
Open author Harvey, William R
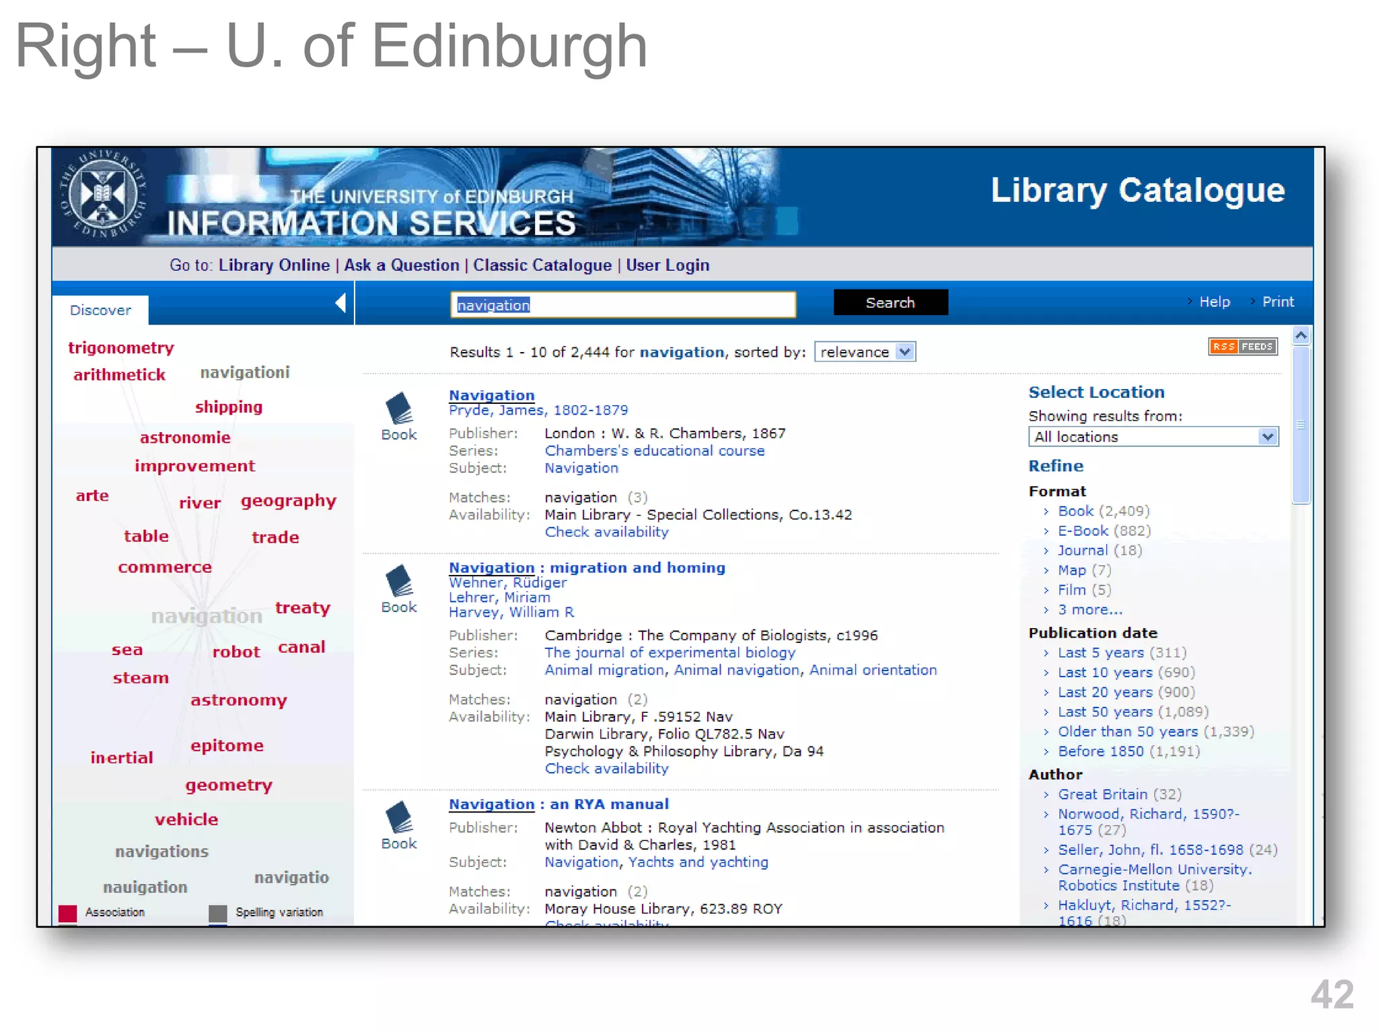click(511, 612)
